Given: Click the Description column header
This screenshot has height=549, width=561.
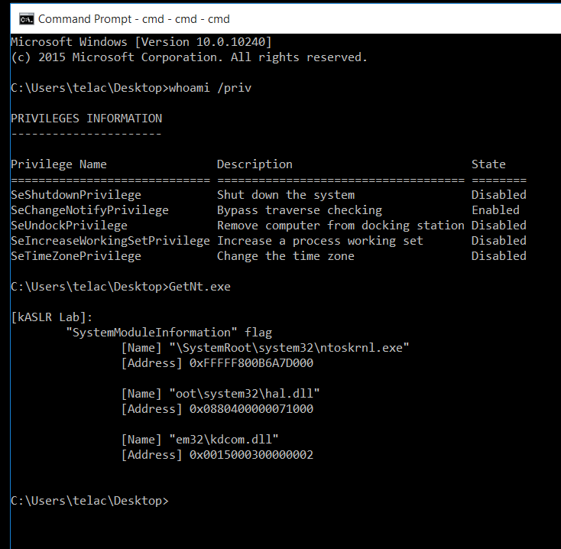Looking at the screenshot, I should point(255,164).
